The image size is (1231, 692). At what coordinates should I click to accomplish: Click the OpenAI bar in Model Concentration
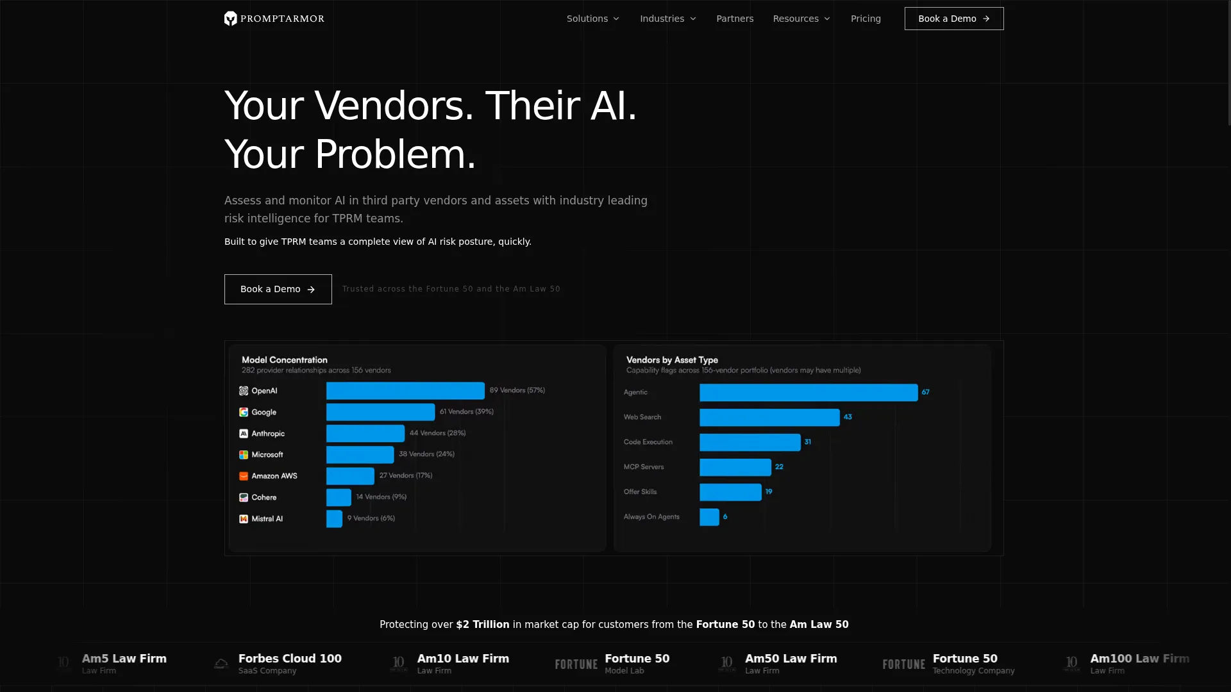[x=405, y=391]
